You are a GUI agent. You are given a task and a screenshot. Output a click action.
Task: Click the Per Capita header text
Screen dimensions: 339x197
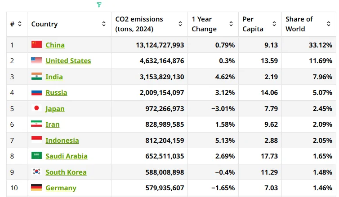(253, 24)
